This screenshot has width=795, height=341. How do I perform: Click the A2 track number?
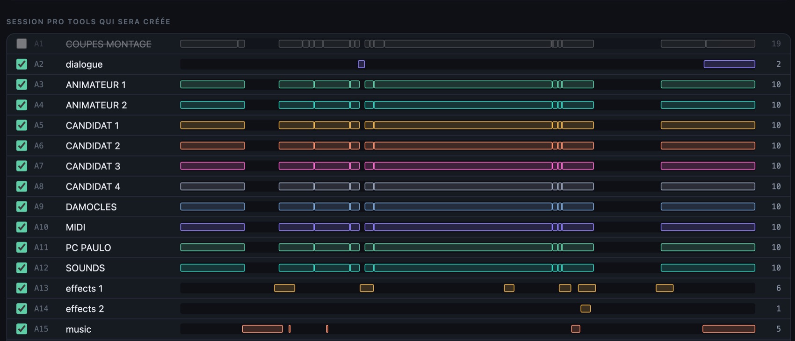[x=39, y=64]
